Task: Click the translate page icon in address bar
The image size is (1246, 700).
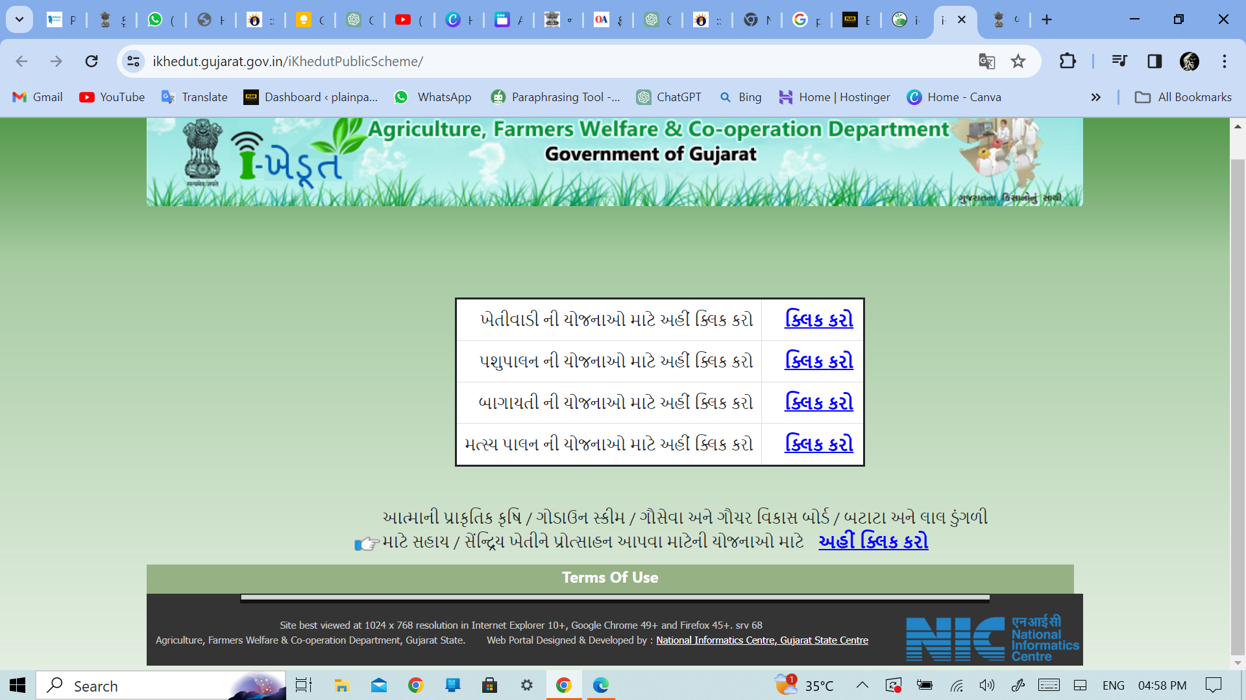Action: coord(988,61)
